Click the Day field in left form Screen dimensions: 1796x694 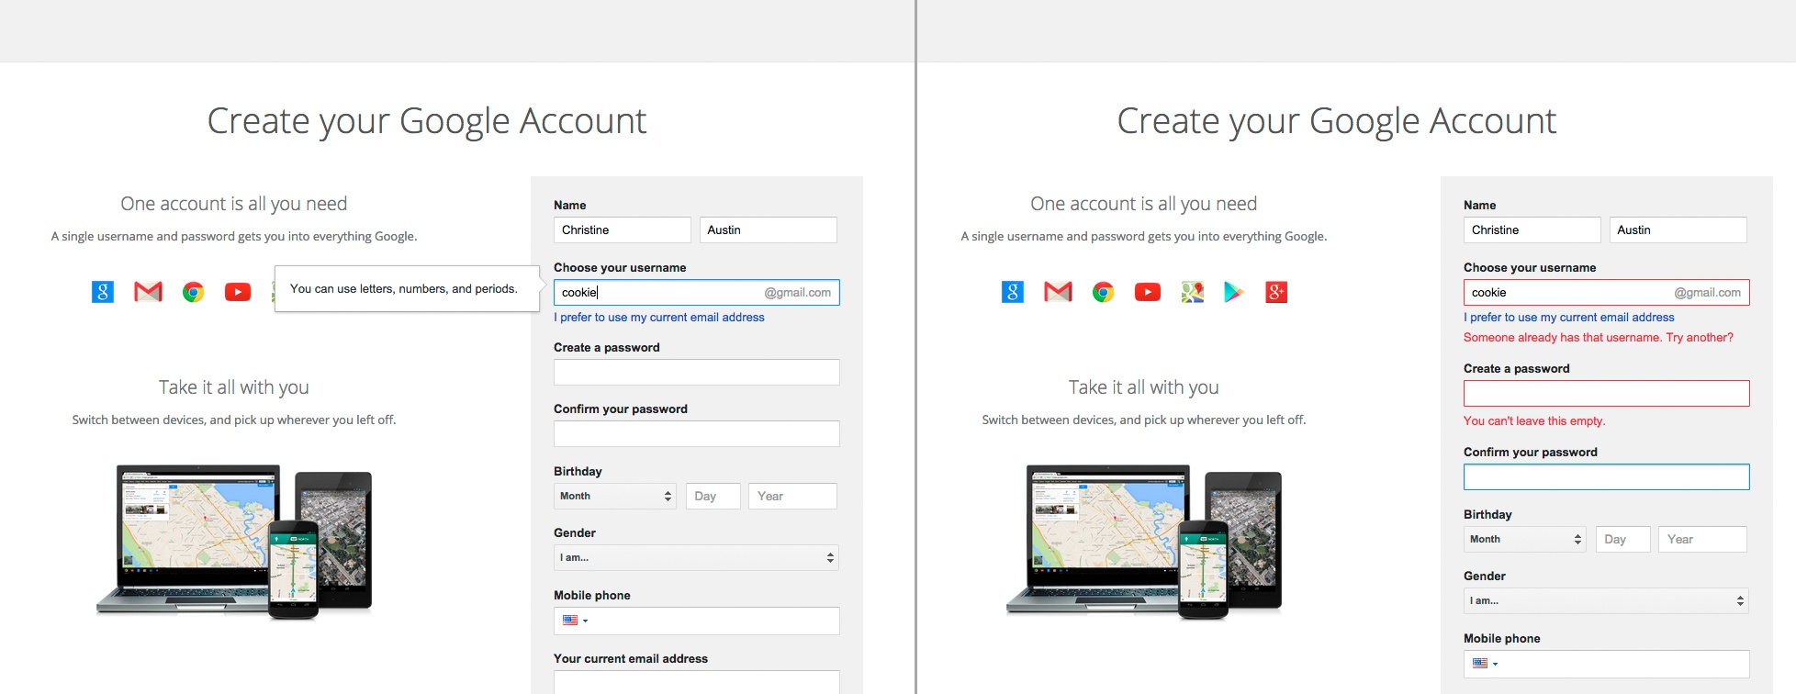pos(713,496)
